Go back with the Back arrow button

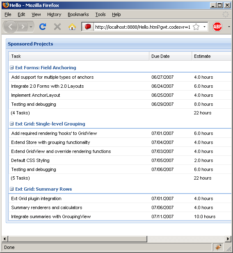tap(10, 27)
